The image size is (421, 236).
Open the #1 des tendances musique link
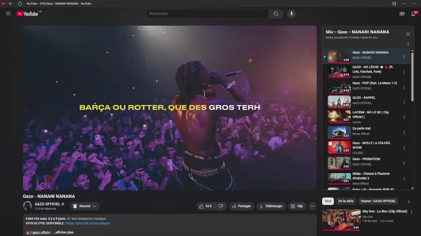[x=87, y=219]
